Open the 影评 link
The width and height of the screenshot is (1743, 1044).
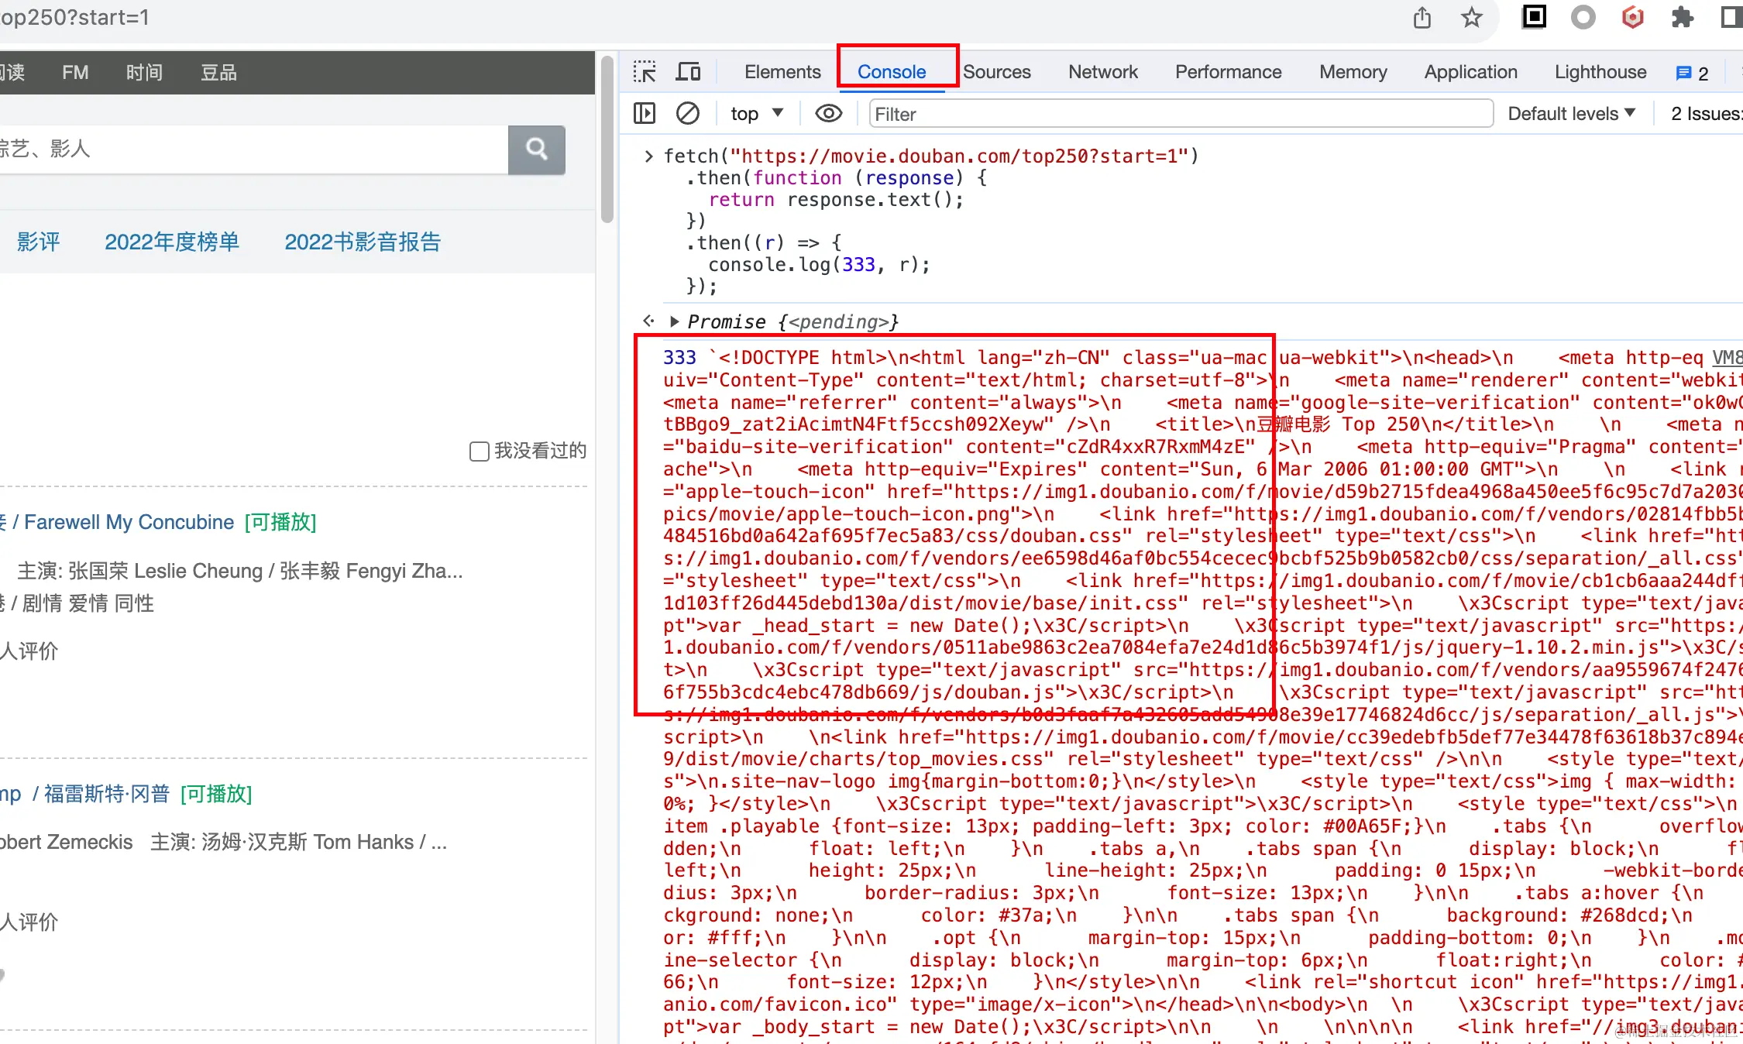38,242
